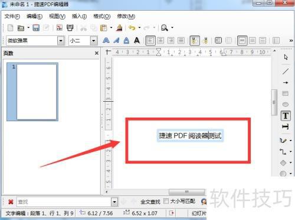
Task: Open the font name dropdown
Action: click(x=61, y=41)
